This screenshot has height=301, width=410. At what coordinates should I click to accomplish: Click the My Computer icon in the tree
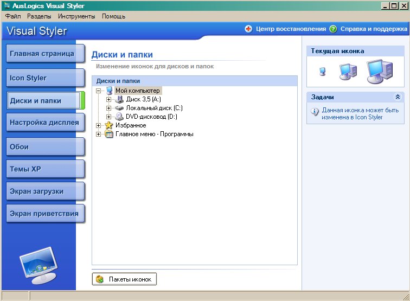[x=110, y=91]
